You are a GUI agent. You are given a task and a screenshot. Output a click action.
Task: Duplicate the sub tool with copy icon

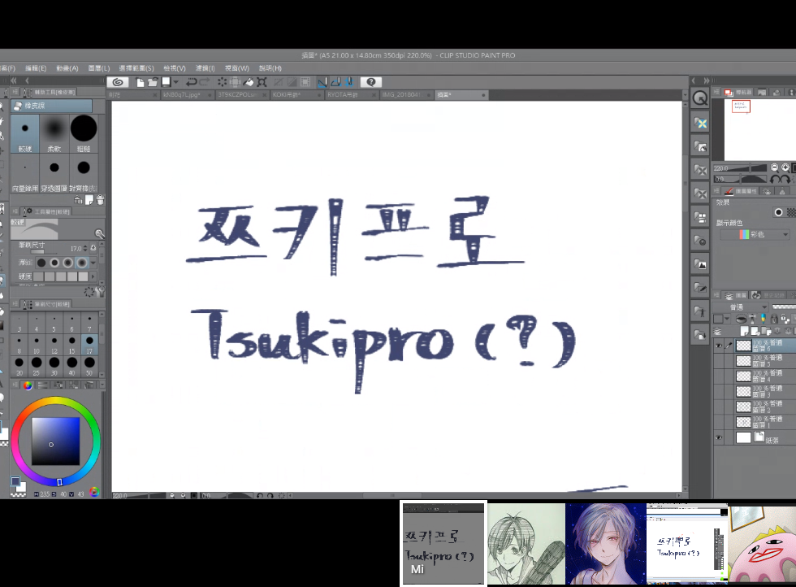coord(89,200)
